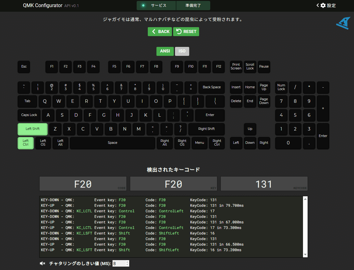This screenshot has width=354, height=270.
Task: Click the Up arrow key
Action: point(250,129)
